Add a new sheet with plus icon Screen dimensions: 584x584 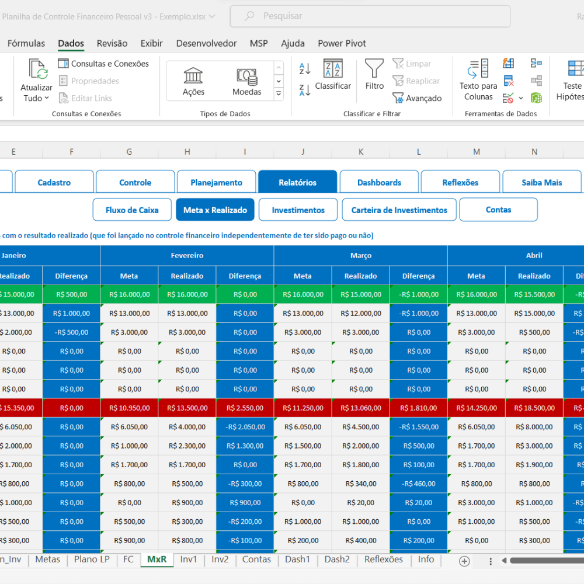coord(464,561)
